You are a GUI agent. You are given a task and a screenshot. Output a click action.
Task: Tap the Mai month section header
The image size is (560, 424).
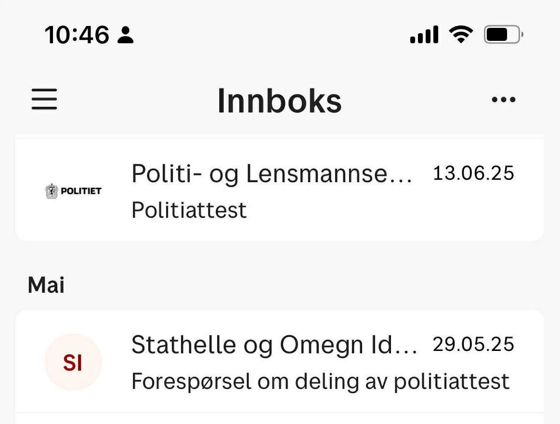click(46, 285)
